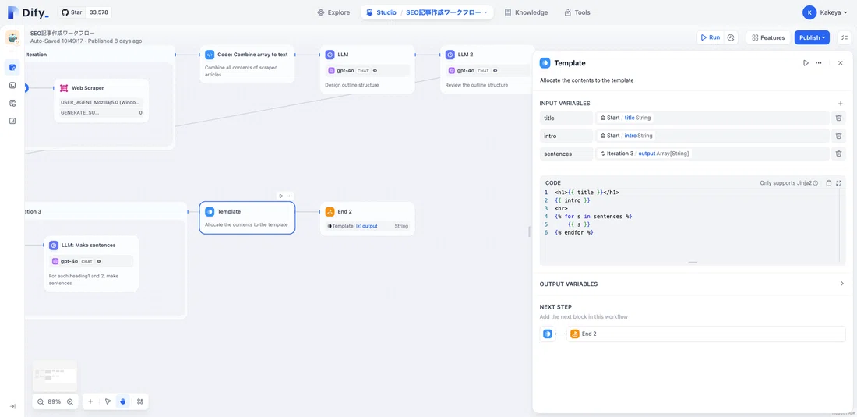The width and height of the screenshot is (857, 417).
Task: Select the Template node on canvas
Action: (x=247, y=217)
